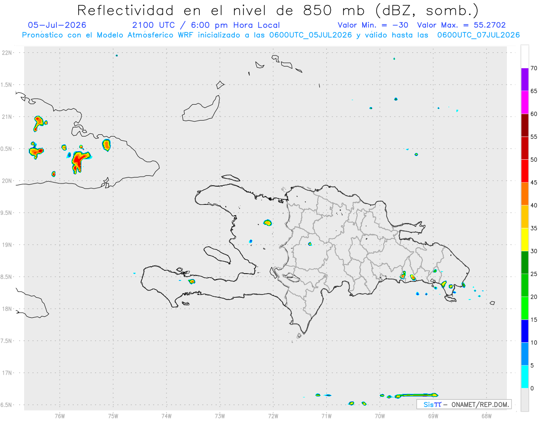The width and height of the screenshot is (546, 422).
Task: Pick the dark blue 10–15 dBZ colorbar segment
Action: tap(525, 331)
